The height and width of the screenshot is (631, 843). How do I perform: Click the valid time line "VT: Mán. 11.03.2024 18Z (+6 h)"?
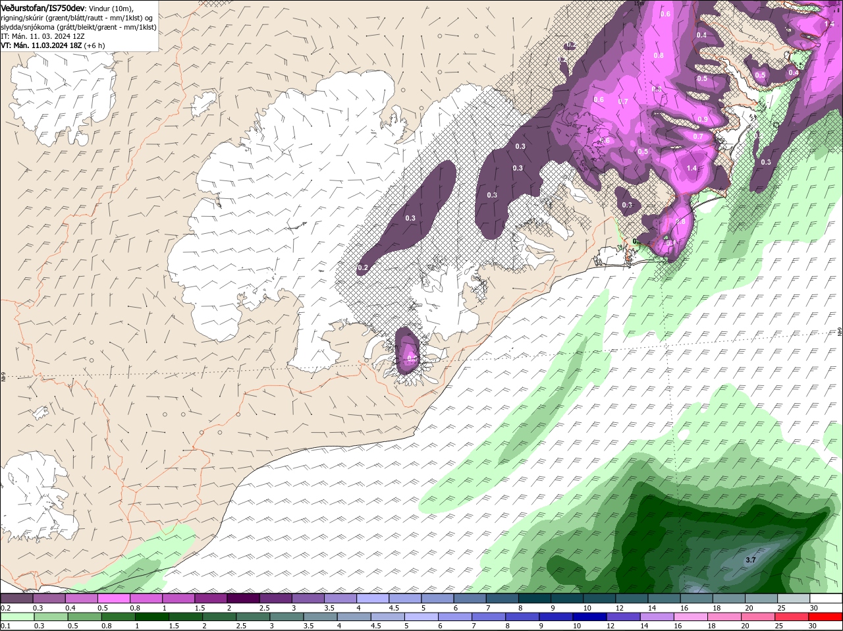(x=53, y=45)
